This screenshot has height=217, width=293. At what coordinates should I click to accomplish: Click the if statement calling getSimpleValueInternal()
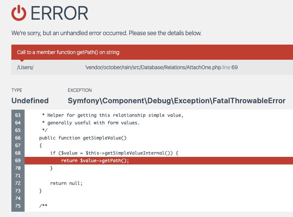114,153
